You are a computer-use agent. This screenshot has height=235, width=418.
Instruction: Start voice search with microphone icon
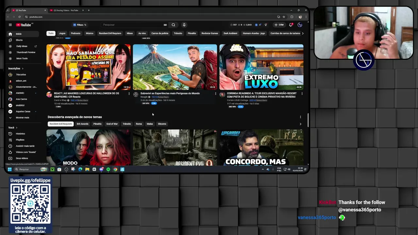click(184, 25)
